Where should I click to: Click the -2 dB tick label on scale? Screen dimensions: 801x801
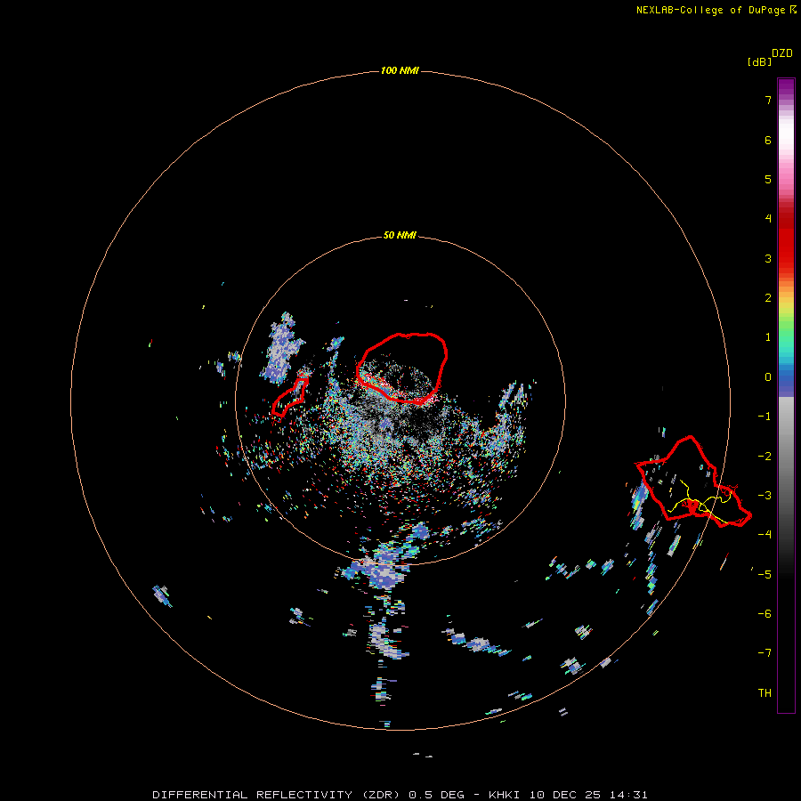(x=765, y=457)
